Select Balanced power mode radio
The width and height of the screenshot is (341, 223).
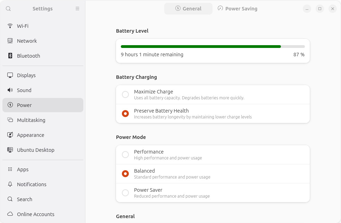125,174
